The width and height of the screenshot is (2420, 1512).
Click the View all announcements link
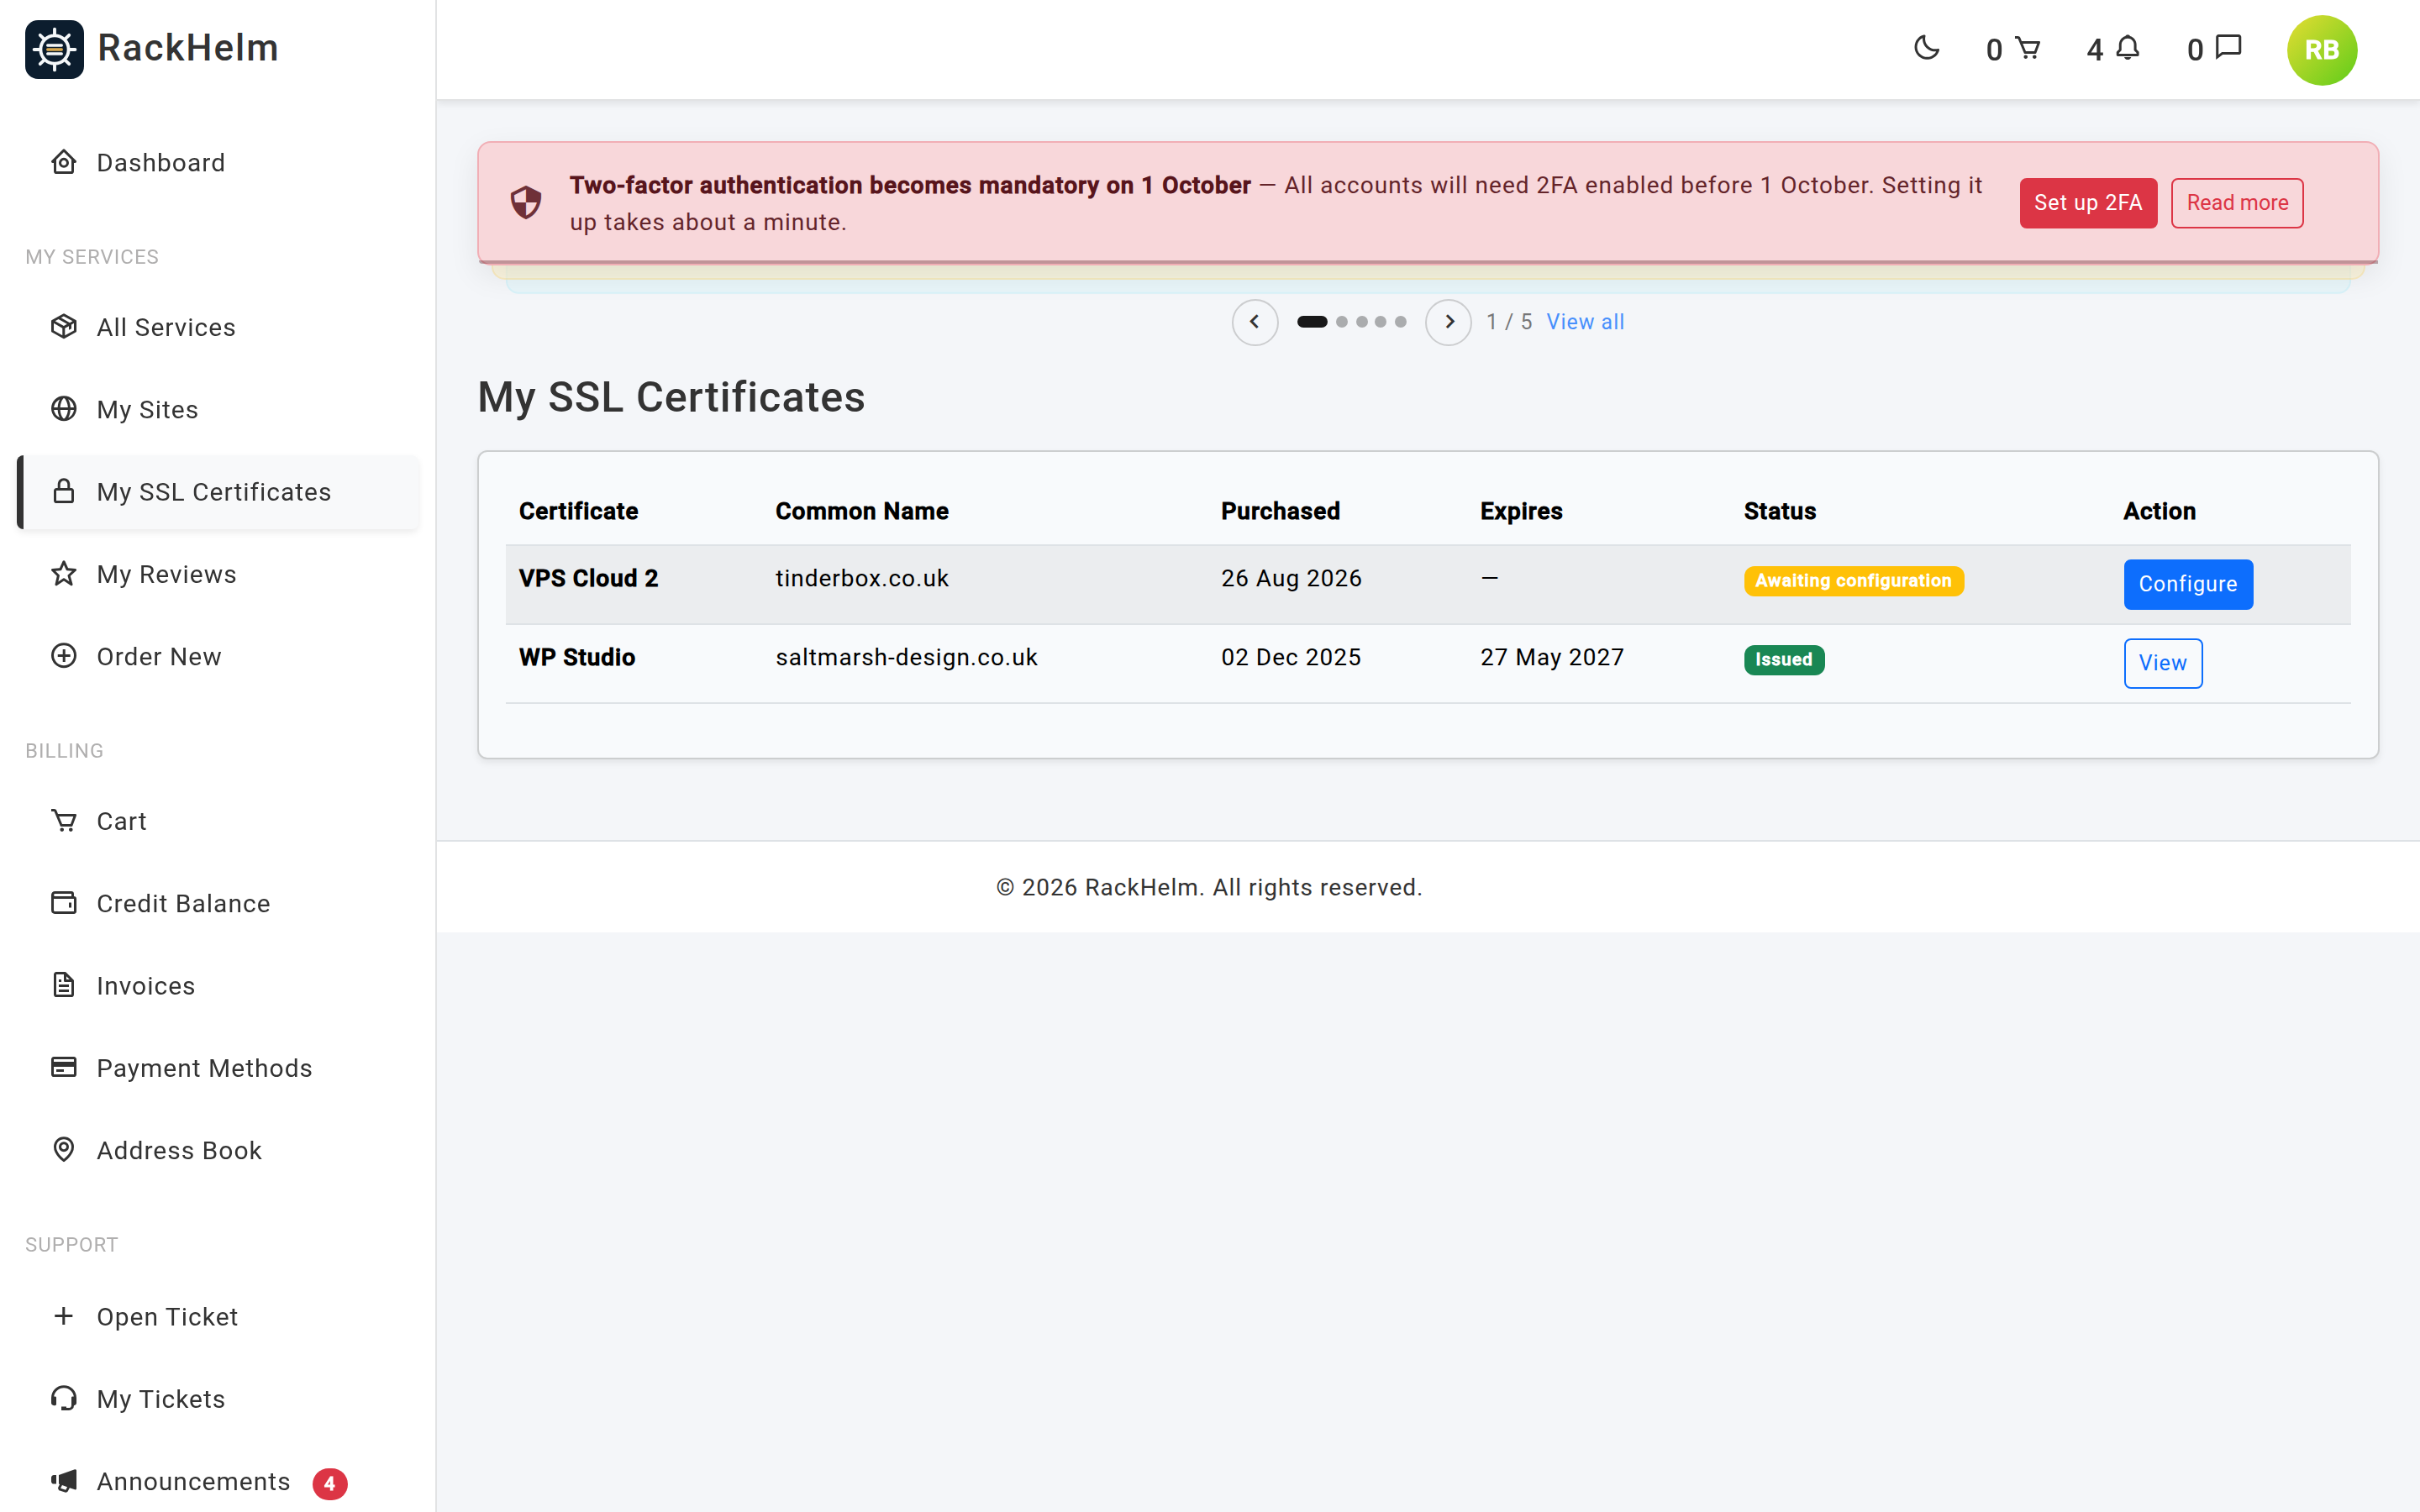(x=1585, y=322)
